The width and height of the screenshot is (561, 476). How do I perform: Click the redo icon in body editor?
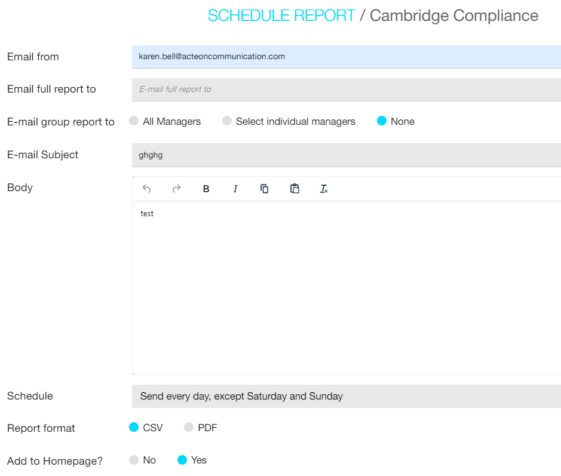(x=176, y=189)
